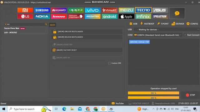Open the notification center icon
Image resolution: width=200 pixels, height=112 pixels.
(195, 109)
